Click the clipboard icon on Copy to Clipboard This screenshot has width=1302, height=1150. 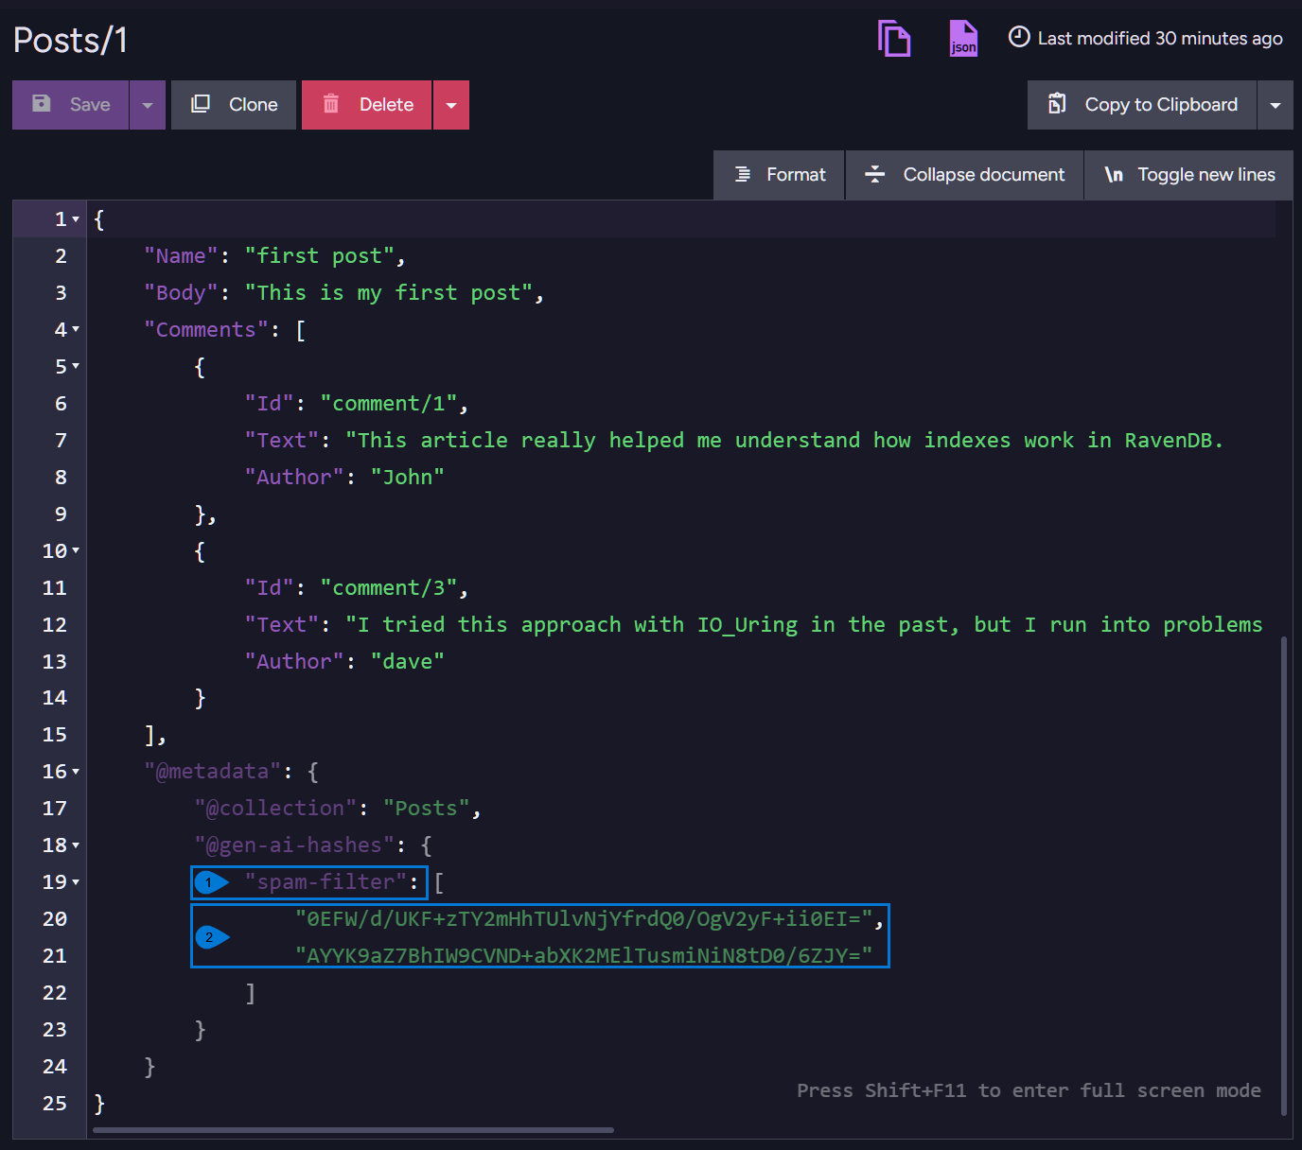tap(1057, 104)
